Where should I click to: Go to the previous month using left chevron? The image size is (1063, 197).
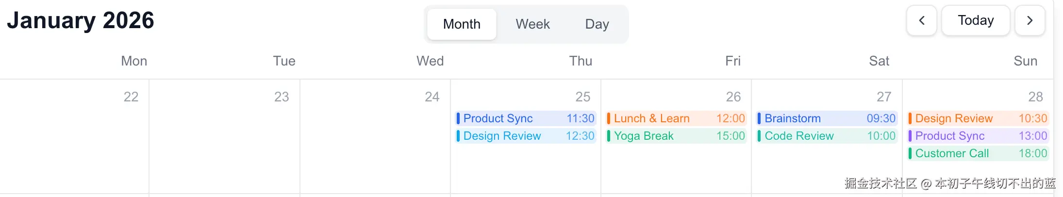(921, 20)
